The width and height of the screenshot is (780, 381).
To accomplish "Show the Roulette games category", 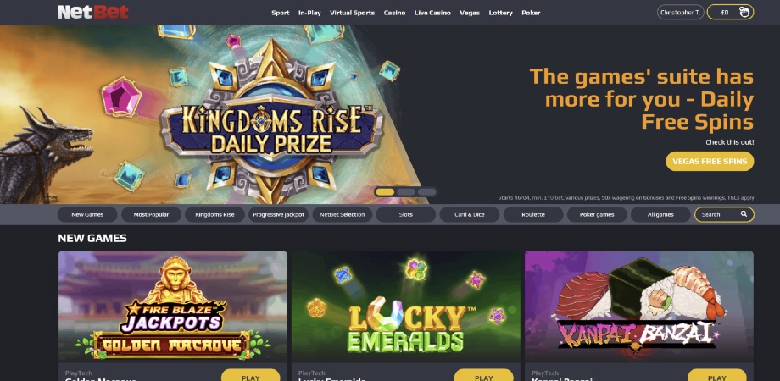I will (x=533, y=214).
